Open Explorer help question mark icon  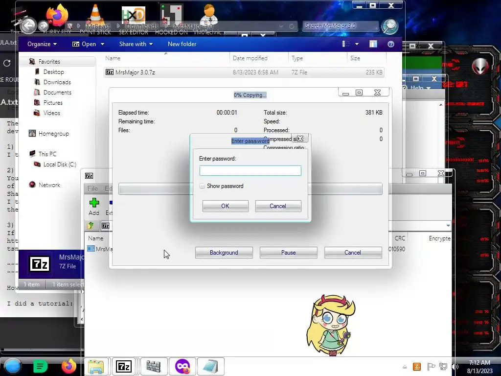pos(391,44)
